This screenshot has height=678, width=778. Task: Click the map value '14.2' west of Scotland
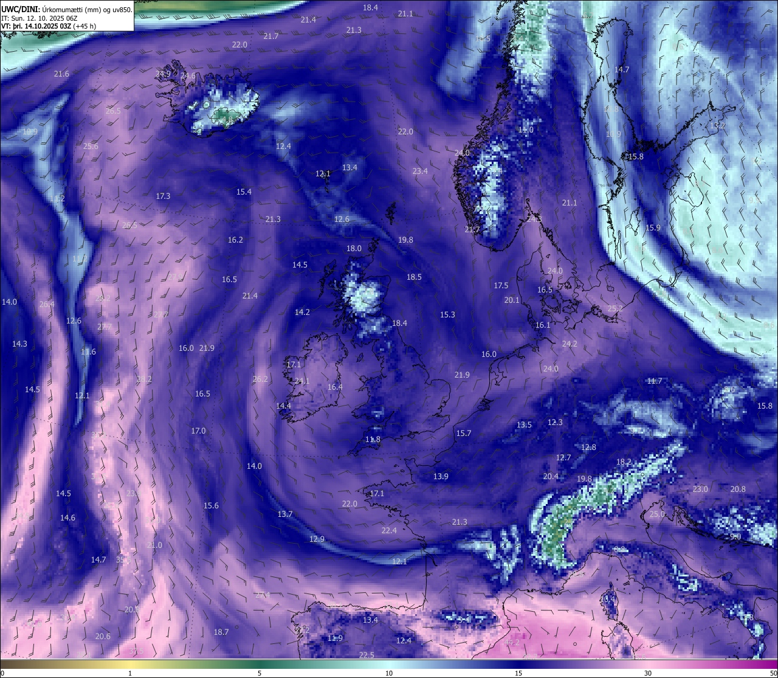302,313
